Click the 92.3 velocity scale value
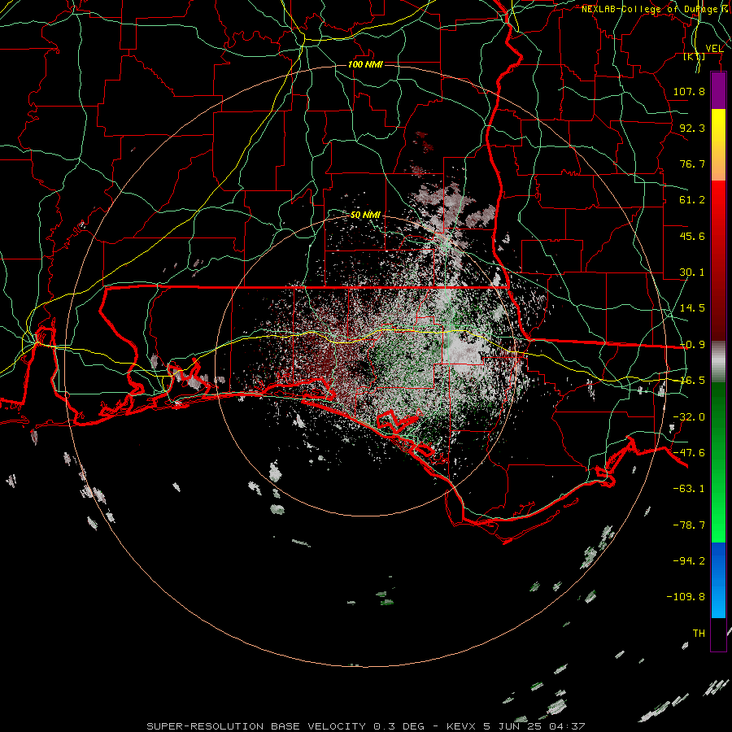The height and width of the screenshot is (732, 732). pos(692,128)
